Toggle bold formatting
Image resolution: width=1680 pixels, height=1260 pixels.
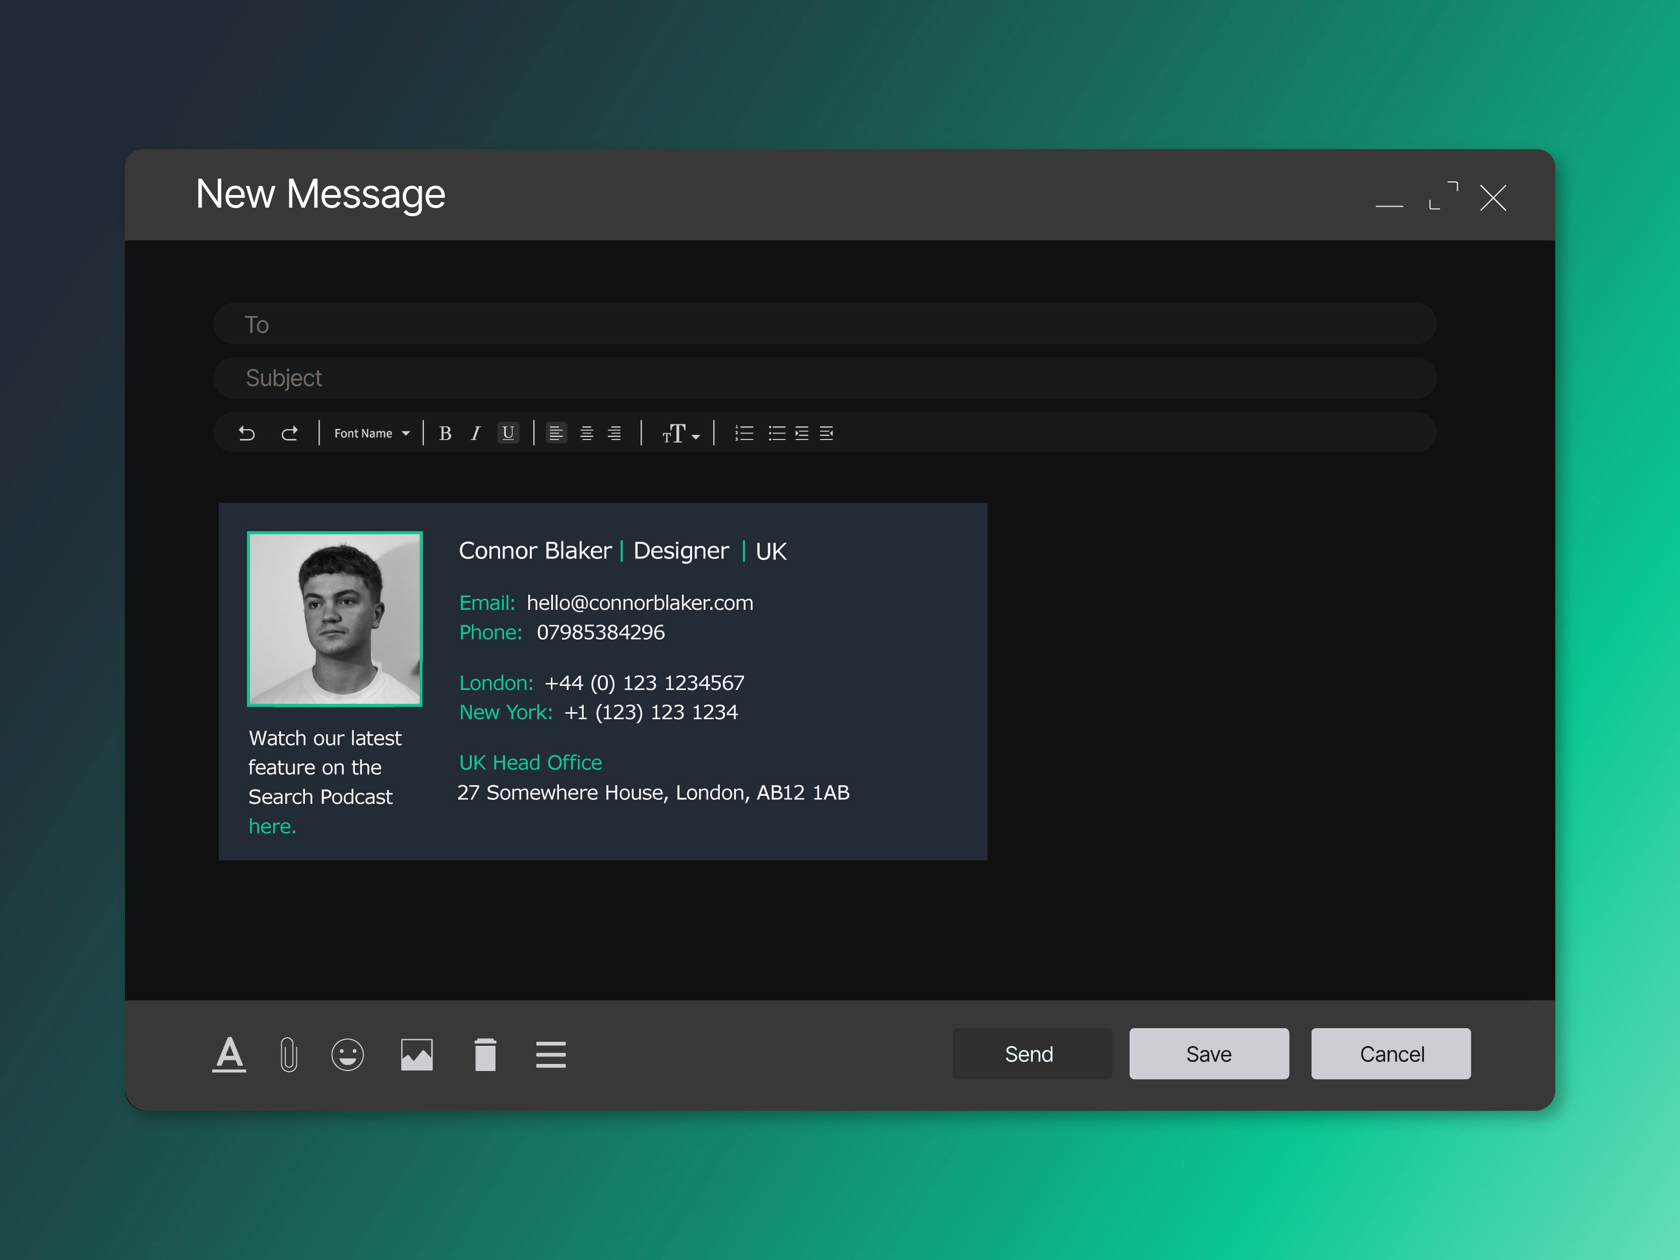click(445, 433)
